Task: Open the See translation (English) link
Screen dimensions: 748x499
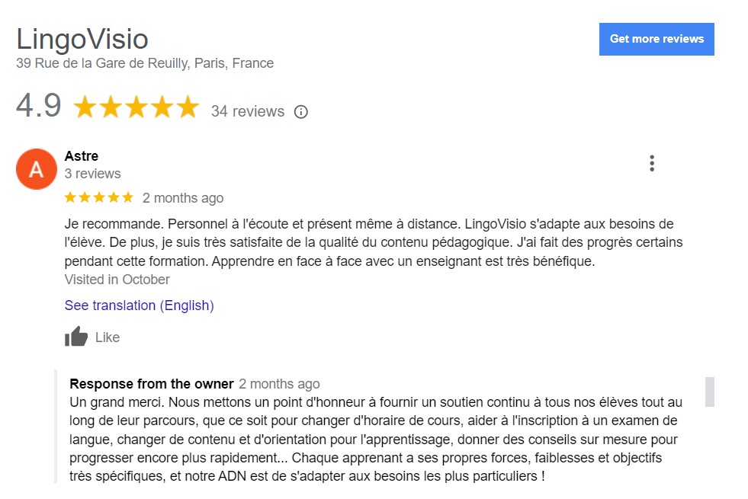Action: tap(139, 305)
